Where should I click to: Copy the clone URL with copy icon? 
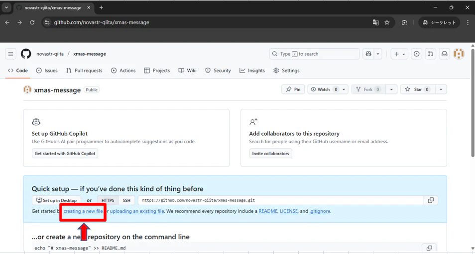[431, 200]
